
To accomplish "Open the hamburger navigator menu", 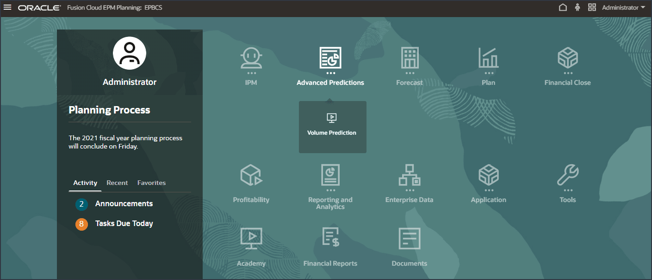I will [7, 8].
